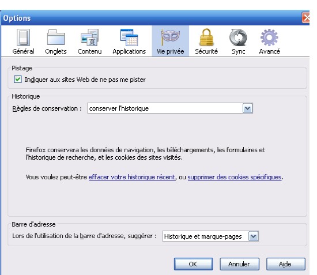Follow the 'effacer votre historique récent' link

[x=132, y=177]
